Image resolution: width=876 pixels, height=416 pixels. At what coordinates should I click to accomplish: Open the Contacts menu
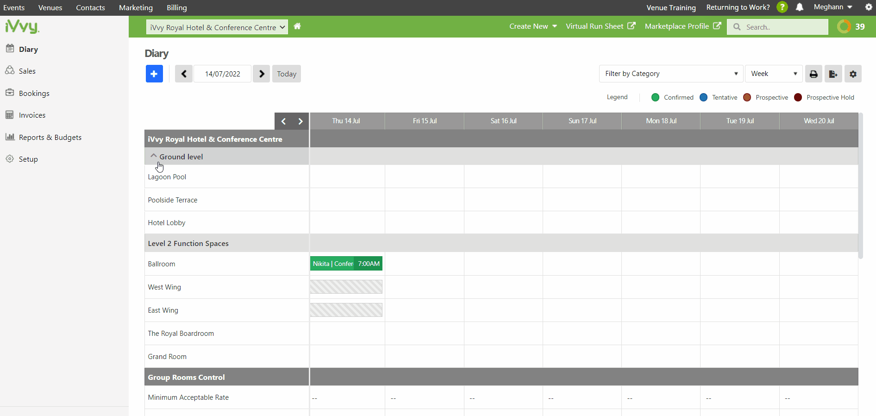[x=90, y=7]
